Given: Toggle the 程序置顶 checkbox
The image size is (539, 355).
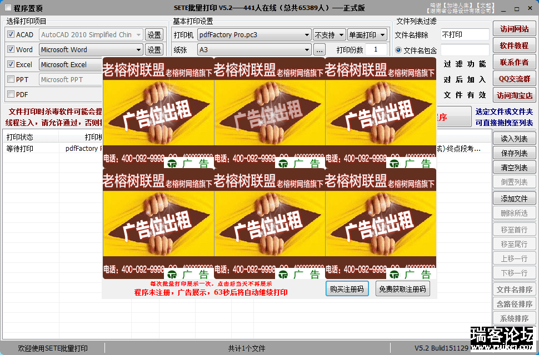Looking at the screenshot, I should click(8, 8).
